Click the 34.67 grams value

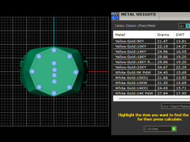click(162, 67)
